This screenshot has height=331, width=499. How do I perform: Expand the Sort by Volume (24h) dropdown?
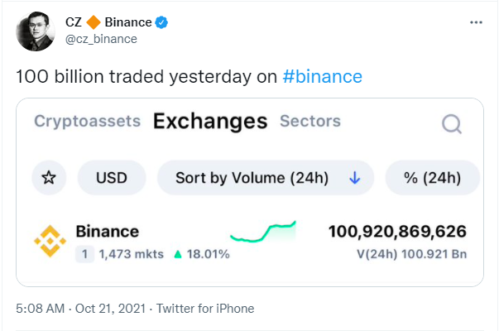pyautogui.click(x=266, y=178)
